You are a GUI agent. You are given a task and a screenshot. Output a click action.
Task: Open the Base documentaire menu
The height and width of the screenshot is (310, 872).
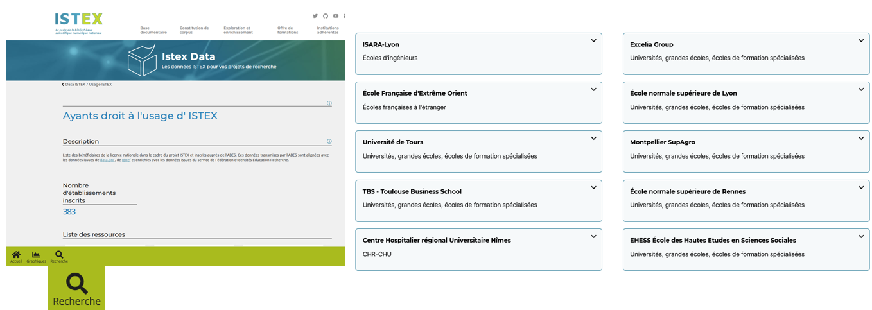(153, 30)
